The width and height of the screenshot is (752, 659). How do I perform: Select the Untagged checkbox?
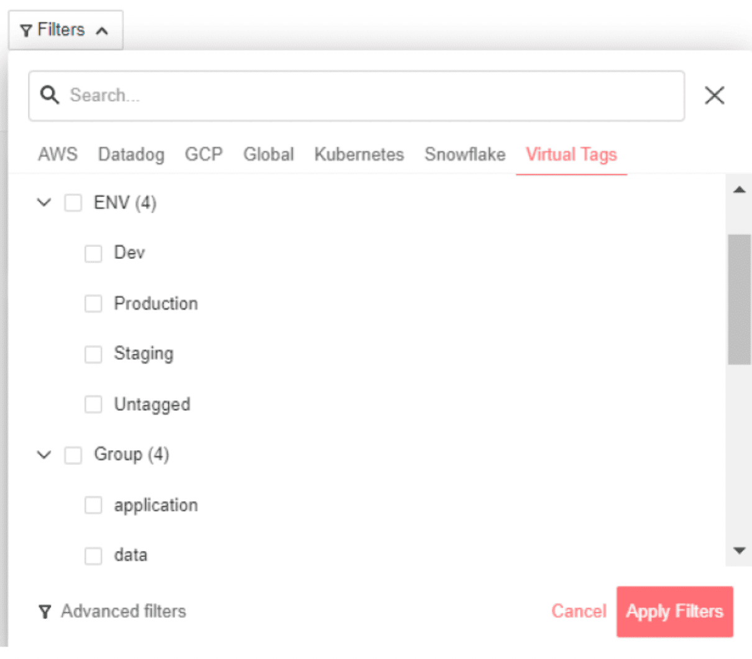tap(93, 405)
